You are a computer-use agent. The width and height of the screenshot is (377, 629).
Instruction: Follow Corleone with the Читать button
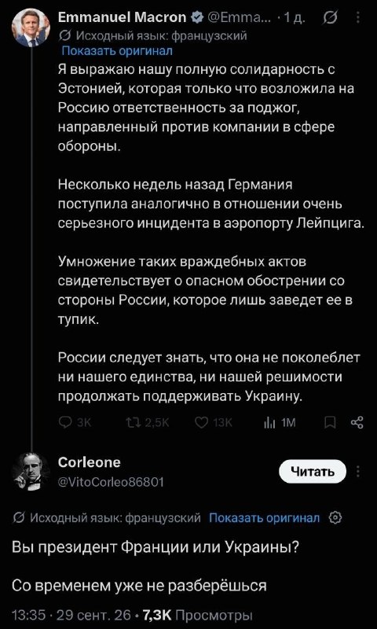click(x=312, y=472)
